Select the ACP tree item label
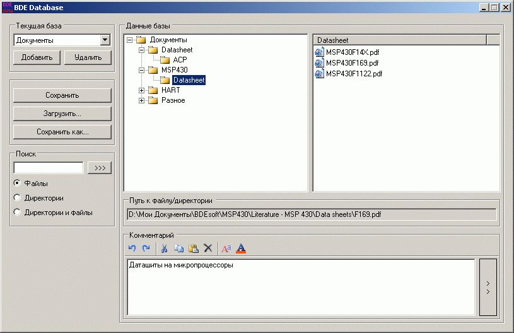514x333 pixels. (180, 60)
